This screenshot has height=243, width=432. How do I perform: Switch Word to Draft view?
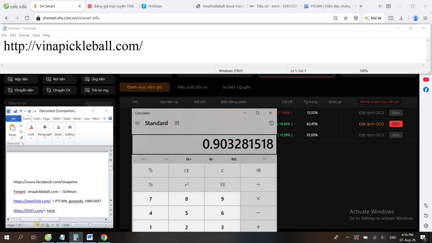(57, 225)
